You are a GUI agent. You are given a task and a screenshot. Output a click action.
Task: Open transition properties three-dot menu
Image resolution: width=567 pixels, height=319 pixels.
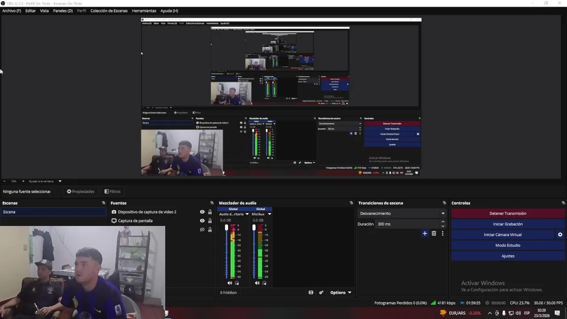click(x=442, y=233)
